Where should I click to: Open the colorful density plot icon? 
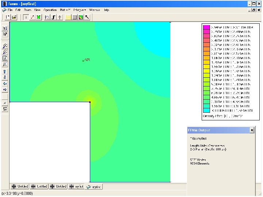(81, 17)
